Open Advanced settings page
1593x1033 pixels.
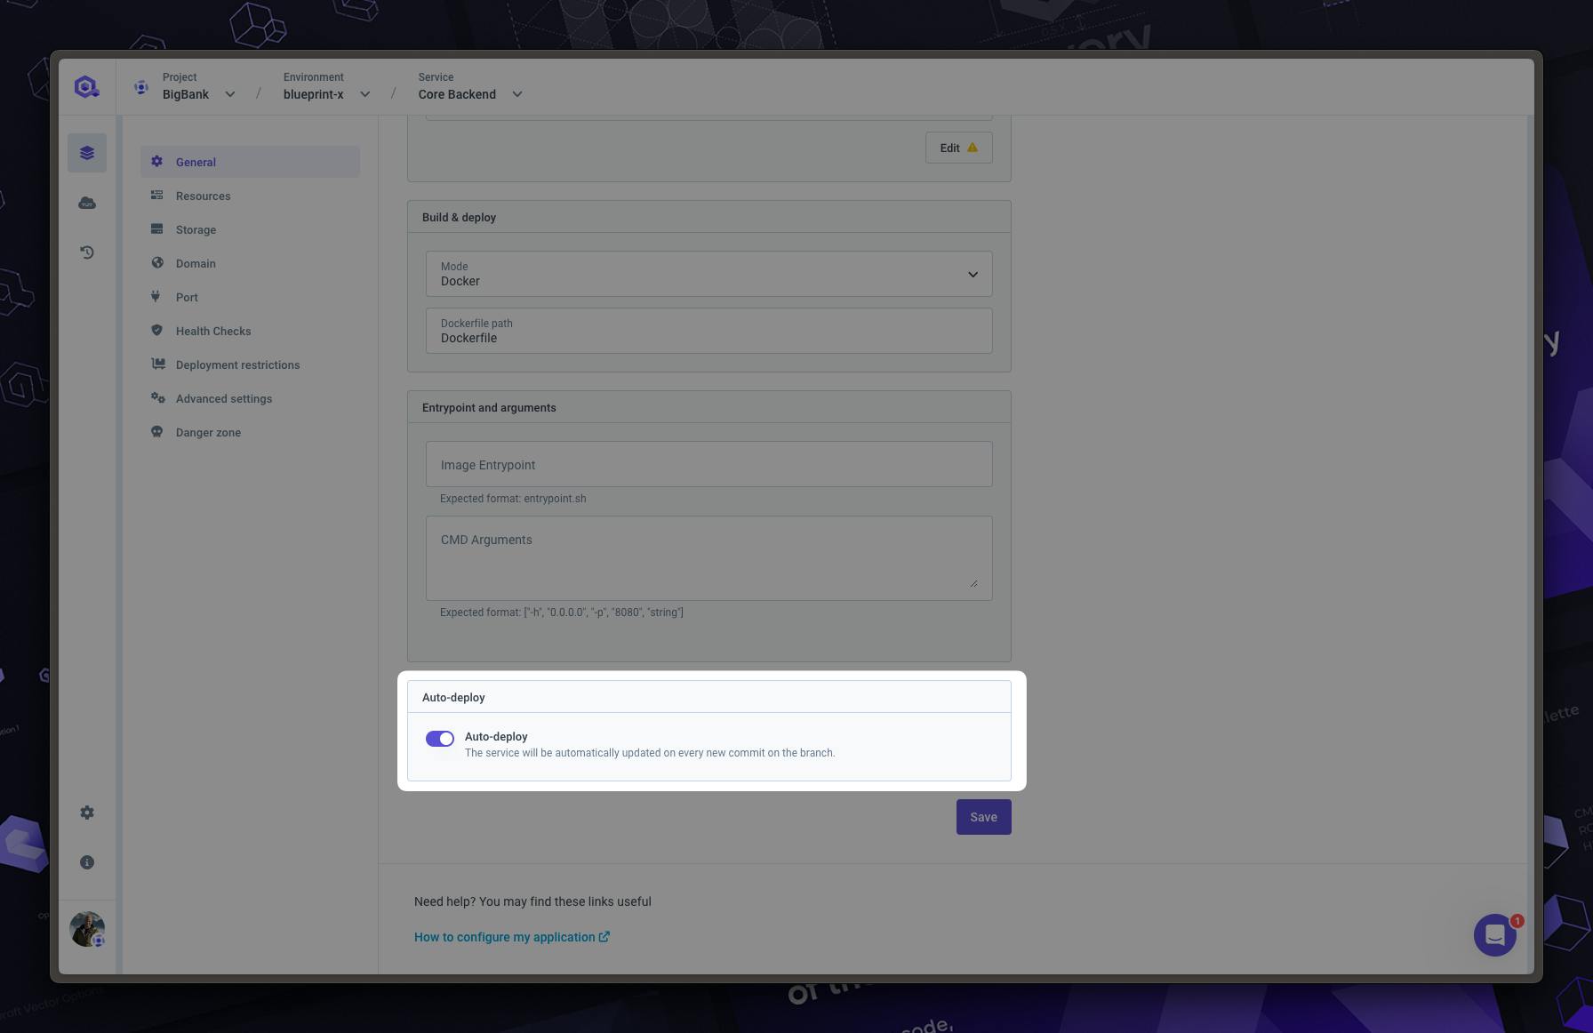click(x=250, y=398)
